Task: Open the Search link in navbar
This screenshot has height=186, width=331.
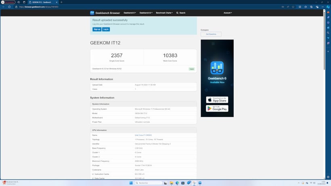Action: [181, 13]
